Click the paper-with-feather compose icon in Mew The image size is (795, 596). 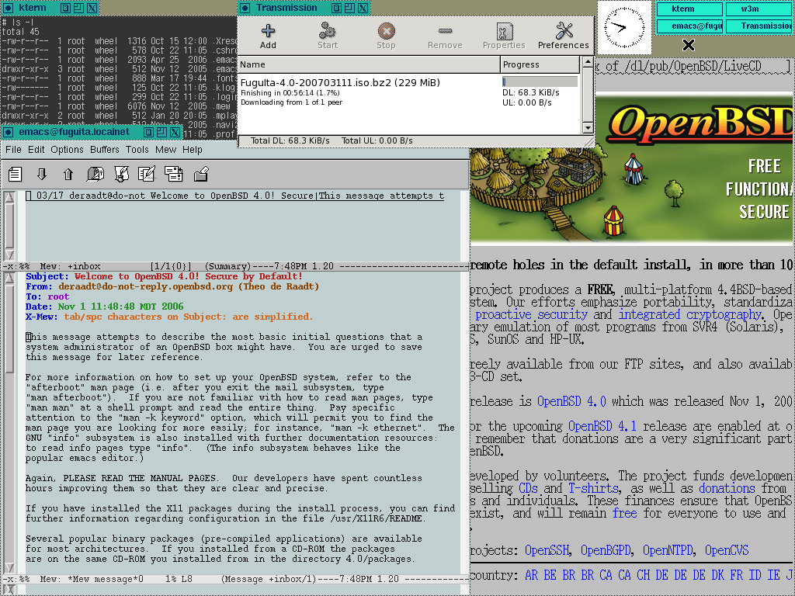tap(147, 174)
